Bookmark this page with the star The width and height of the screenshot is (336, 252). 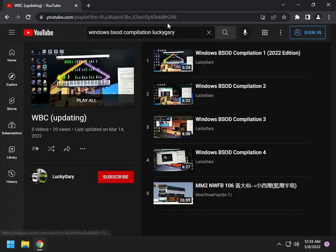click(x=284, y=17)
